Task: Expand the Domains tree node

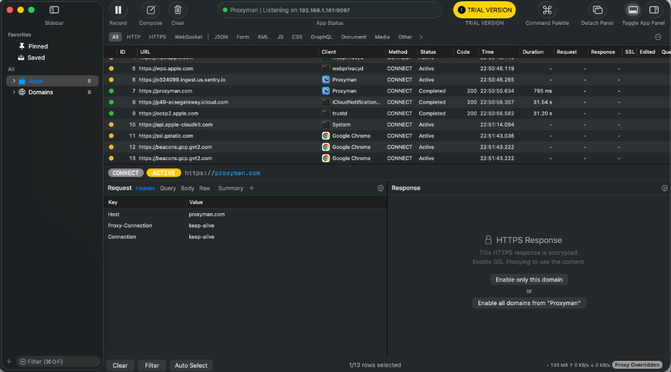Action: (x=14, y=92)
